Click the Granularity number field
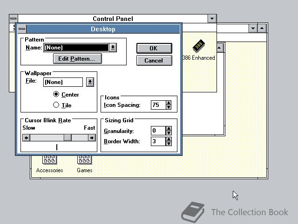This screenshot has height=224, width=298. pos(158,131)
